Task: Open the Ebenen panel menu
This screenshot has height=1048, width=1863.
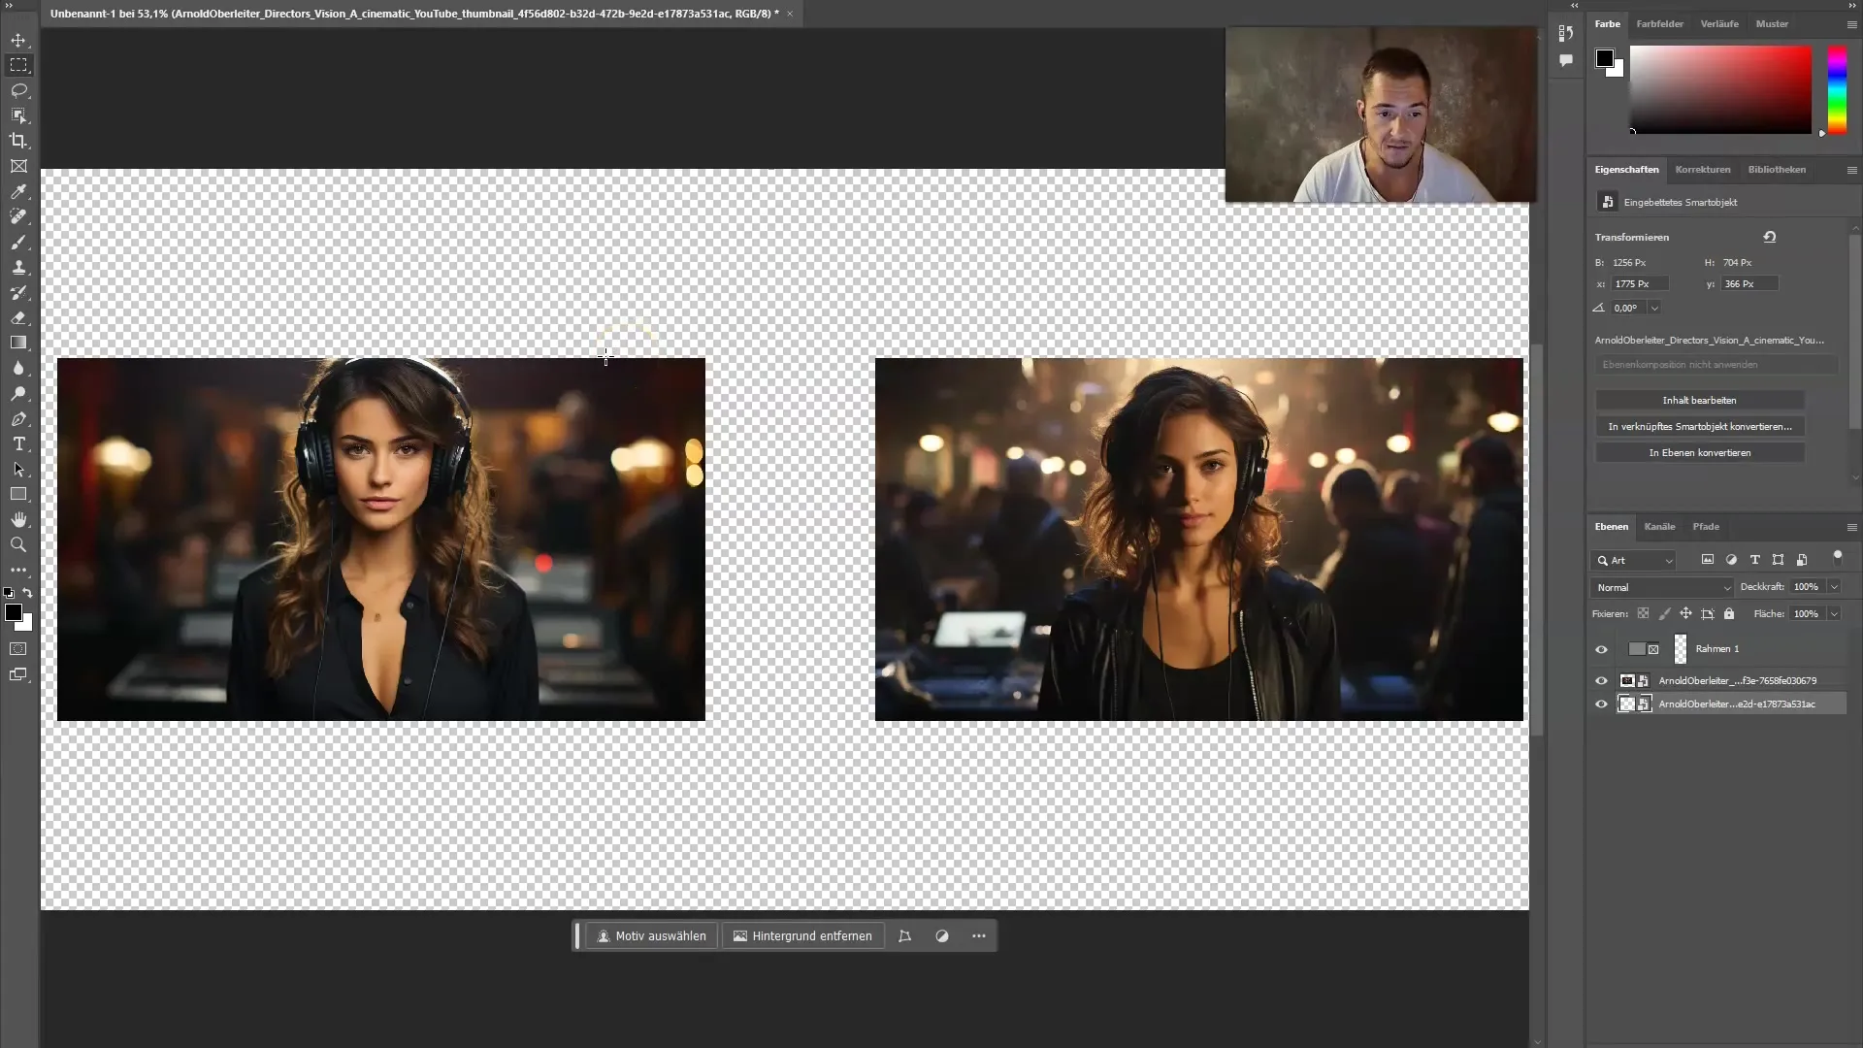Action: point(1851,527)
